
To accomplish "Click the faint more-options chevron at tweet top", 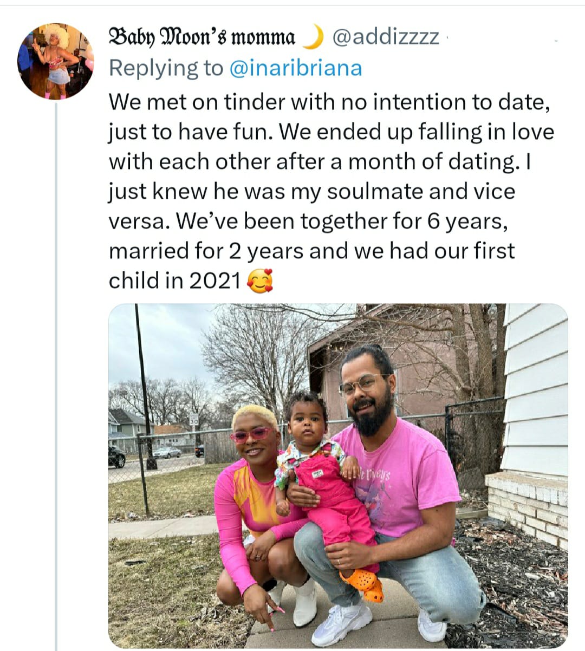I will click(x=556, y=41).
